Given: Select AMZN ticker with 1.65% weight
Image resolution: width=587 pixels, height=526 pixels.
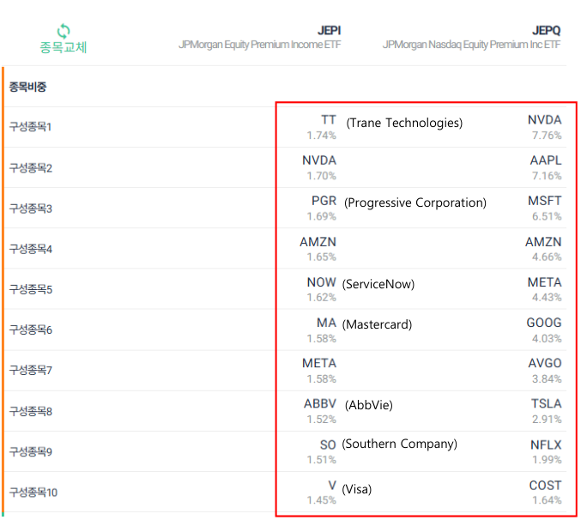Looking at the screenshot, I should (x=318, y=242).
